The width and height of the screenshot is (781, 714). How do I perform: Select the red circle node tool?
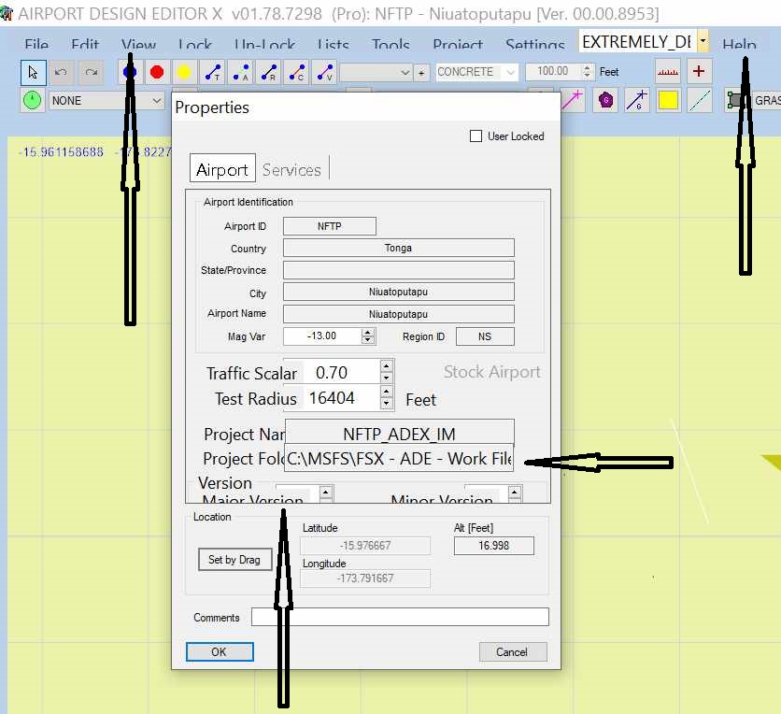coord(157,73)
